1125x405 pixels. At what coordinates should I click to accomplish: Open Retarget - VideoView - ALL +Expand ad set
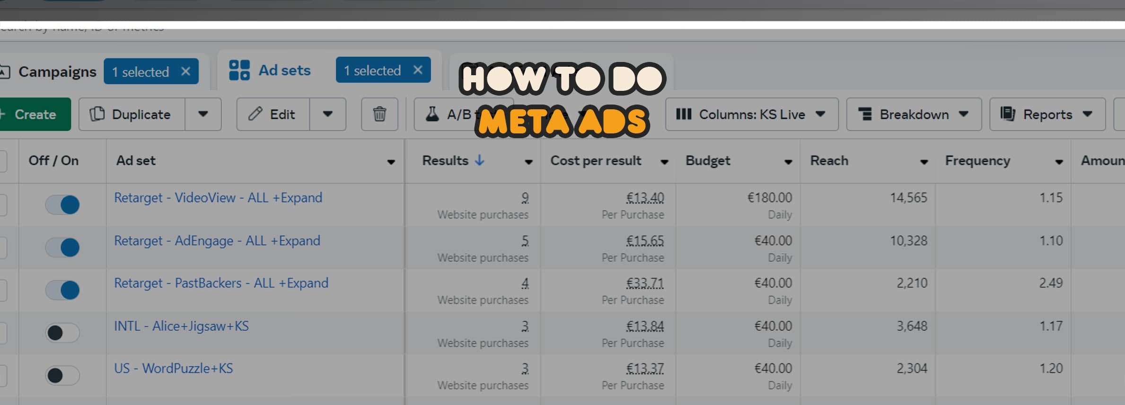218,198
